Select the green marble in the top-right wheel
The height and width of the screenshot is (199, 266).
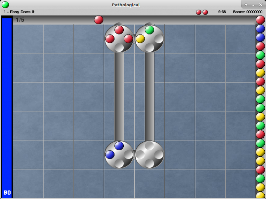point(150,30)
